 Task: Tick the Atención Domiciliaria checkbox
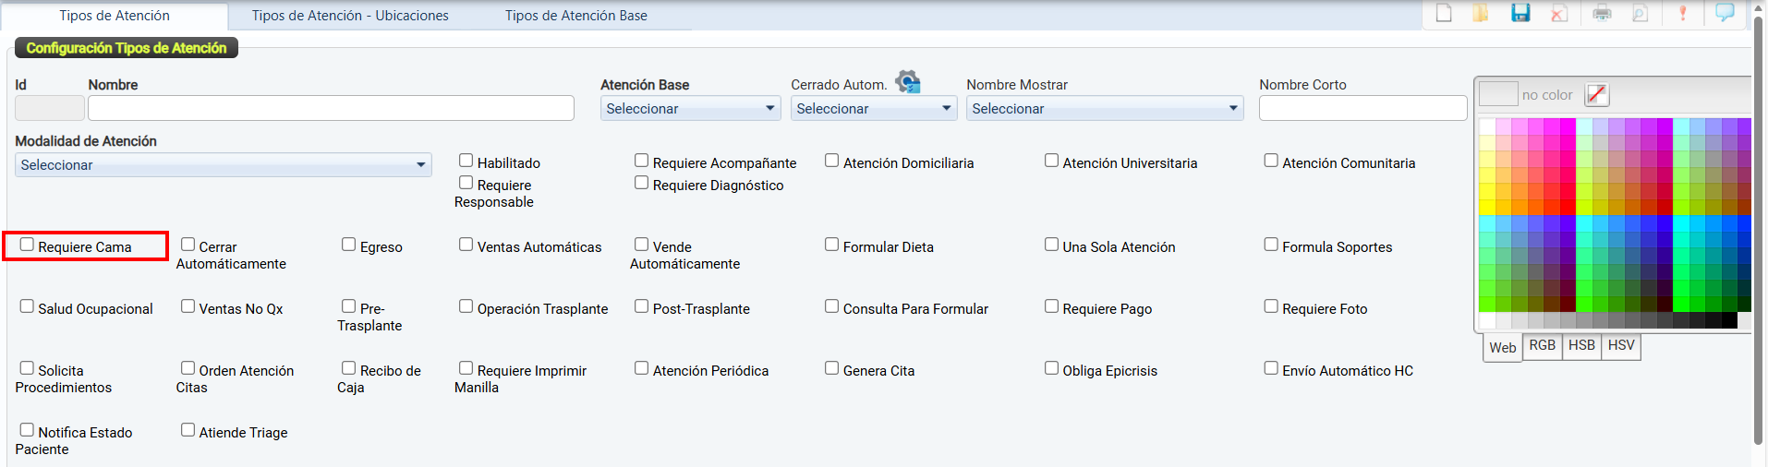point(832,161)
